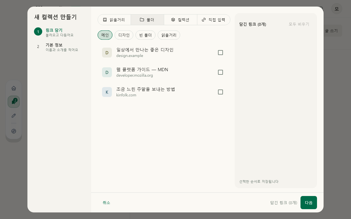Open the compass explore icon in sidebar dock
The height and width of the screenshot is (219, 351).
[x=14, y=131]
